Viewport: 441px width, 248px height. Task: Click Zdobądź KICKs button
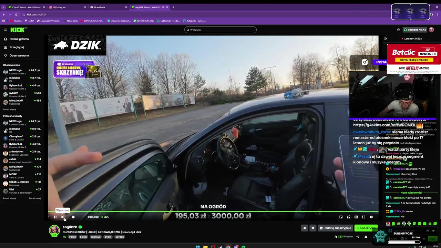(415, 30)
